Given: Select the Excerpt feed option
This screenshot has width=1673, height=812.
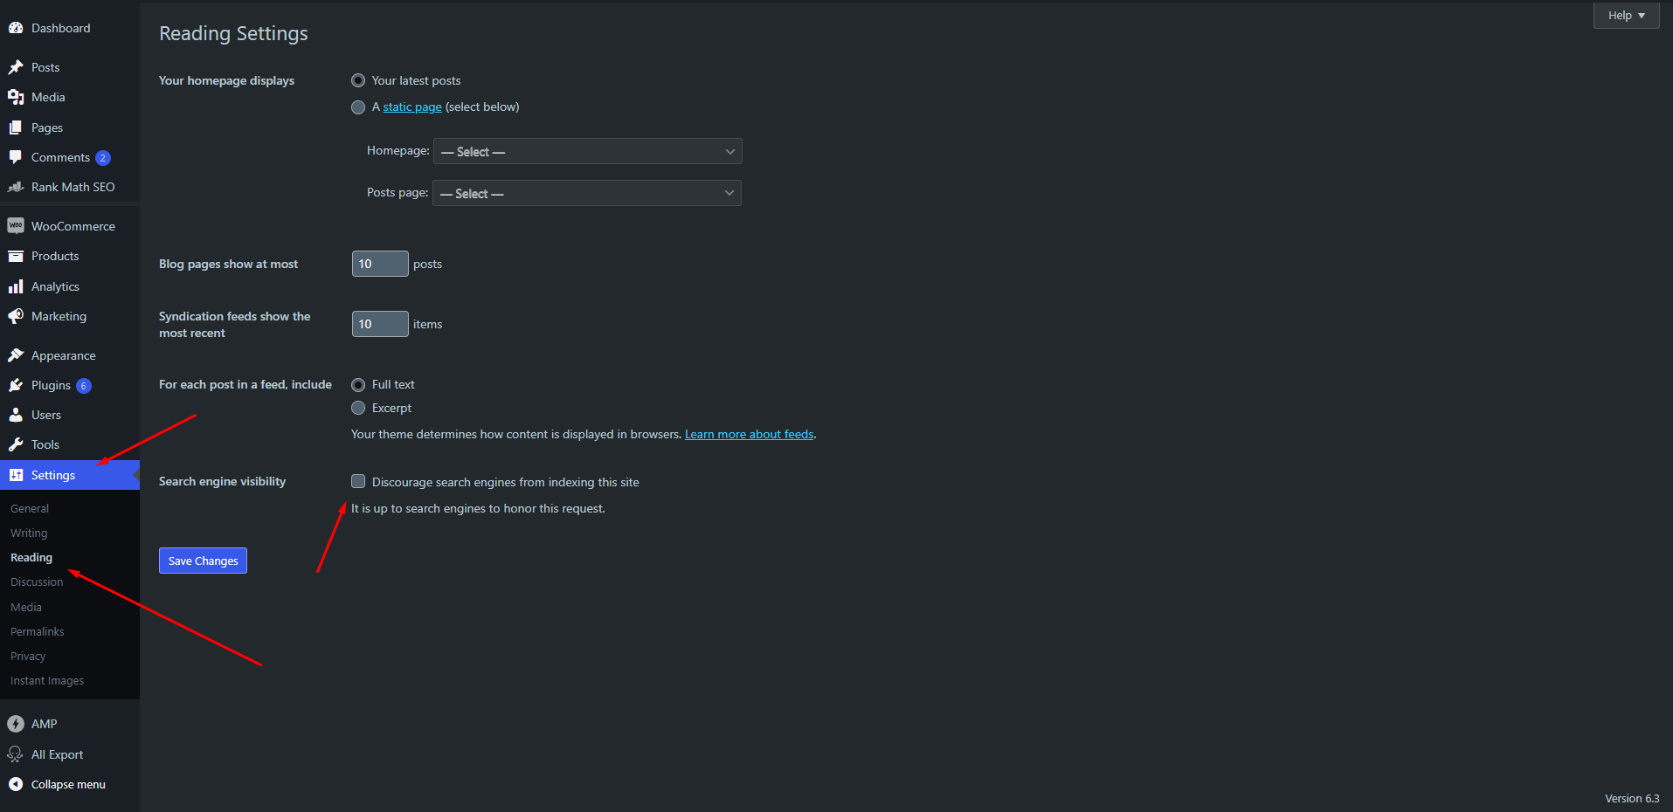Looking at the screenshot, I should pos(358,408).
